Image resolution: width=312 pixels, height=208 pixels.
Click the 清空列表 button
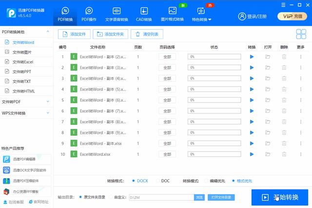pos(147,34)
